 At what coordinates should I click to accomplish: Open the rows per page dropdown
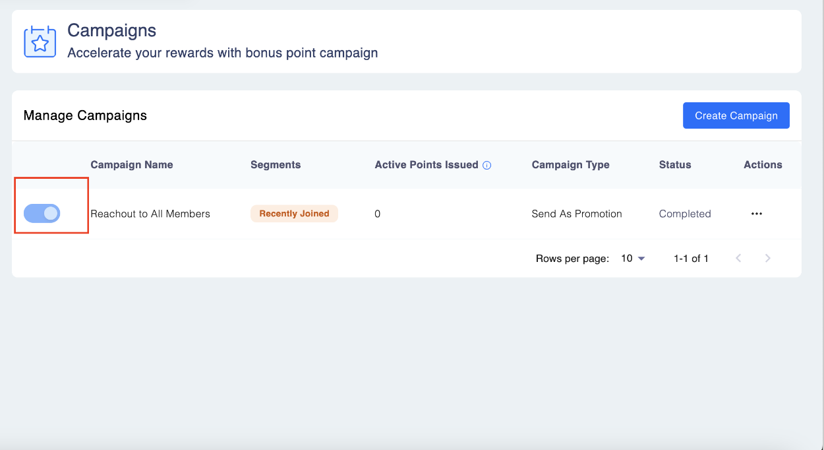tap(633, 259)
